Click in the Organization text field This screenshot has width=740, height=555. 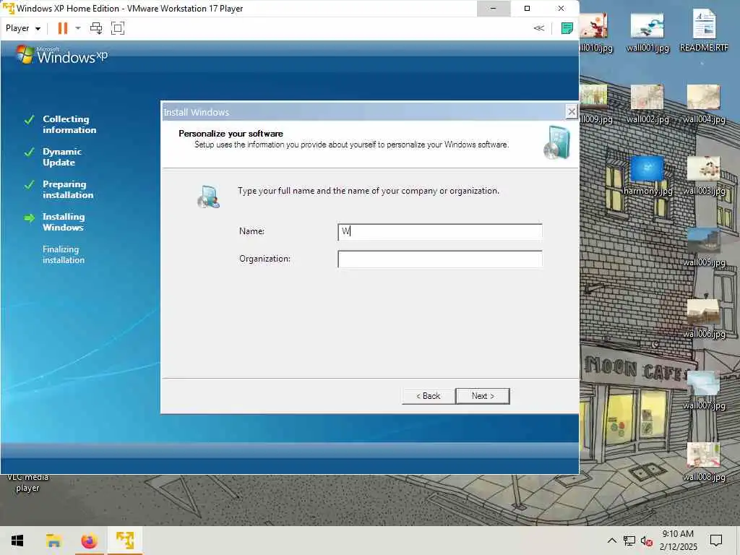tap(440, 259)
